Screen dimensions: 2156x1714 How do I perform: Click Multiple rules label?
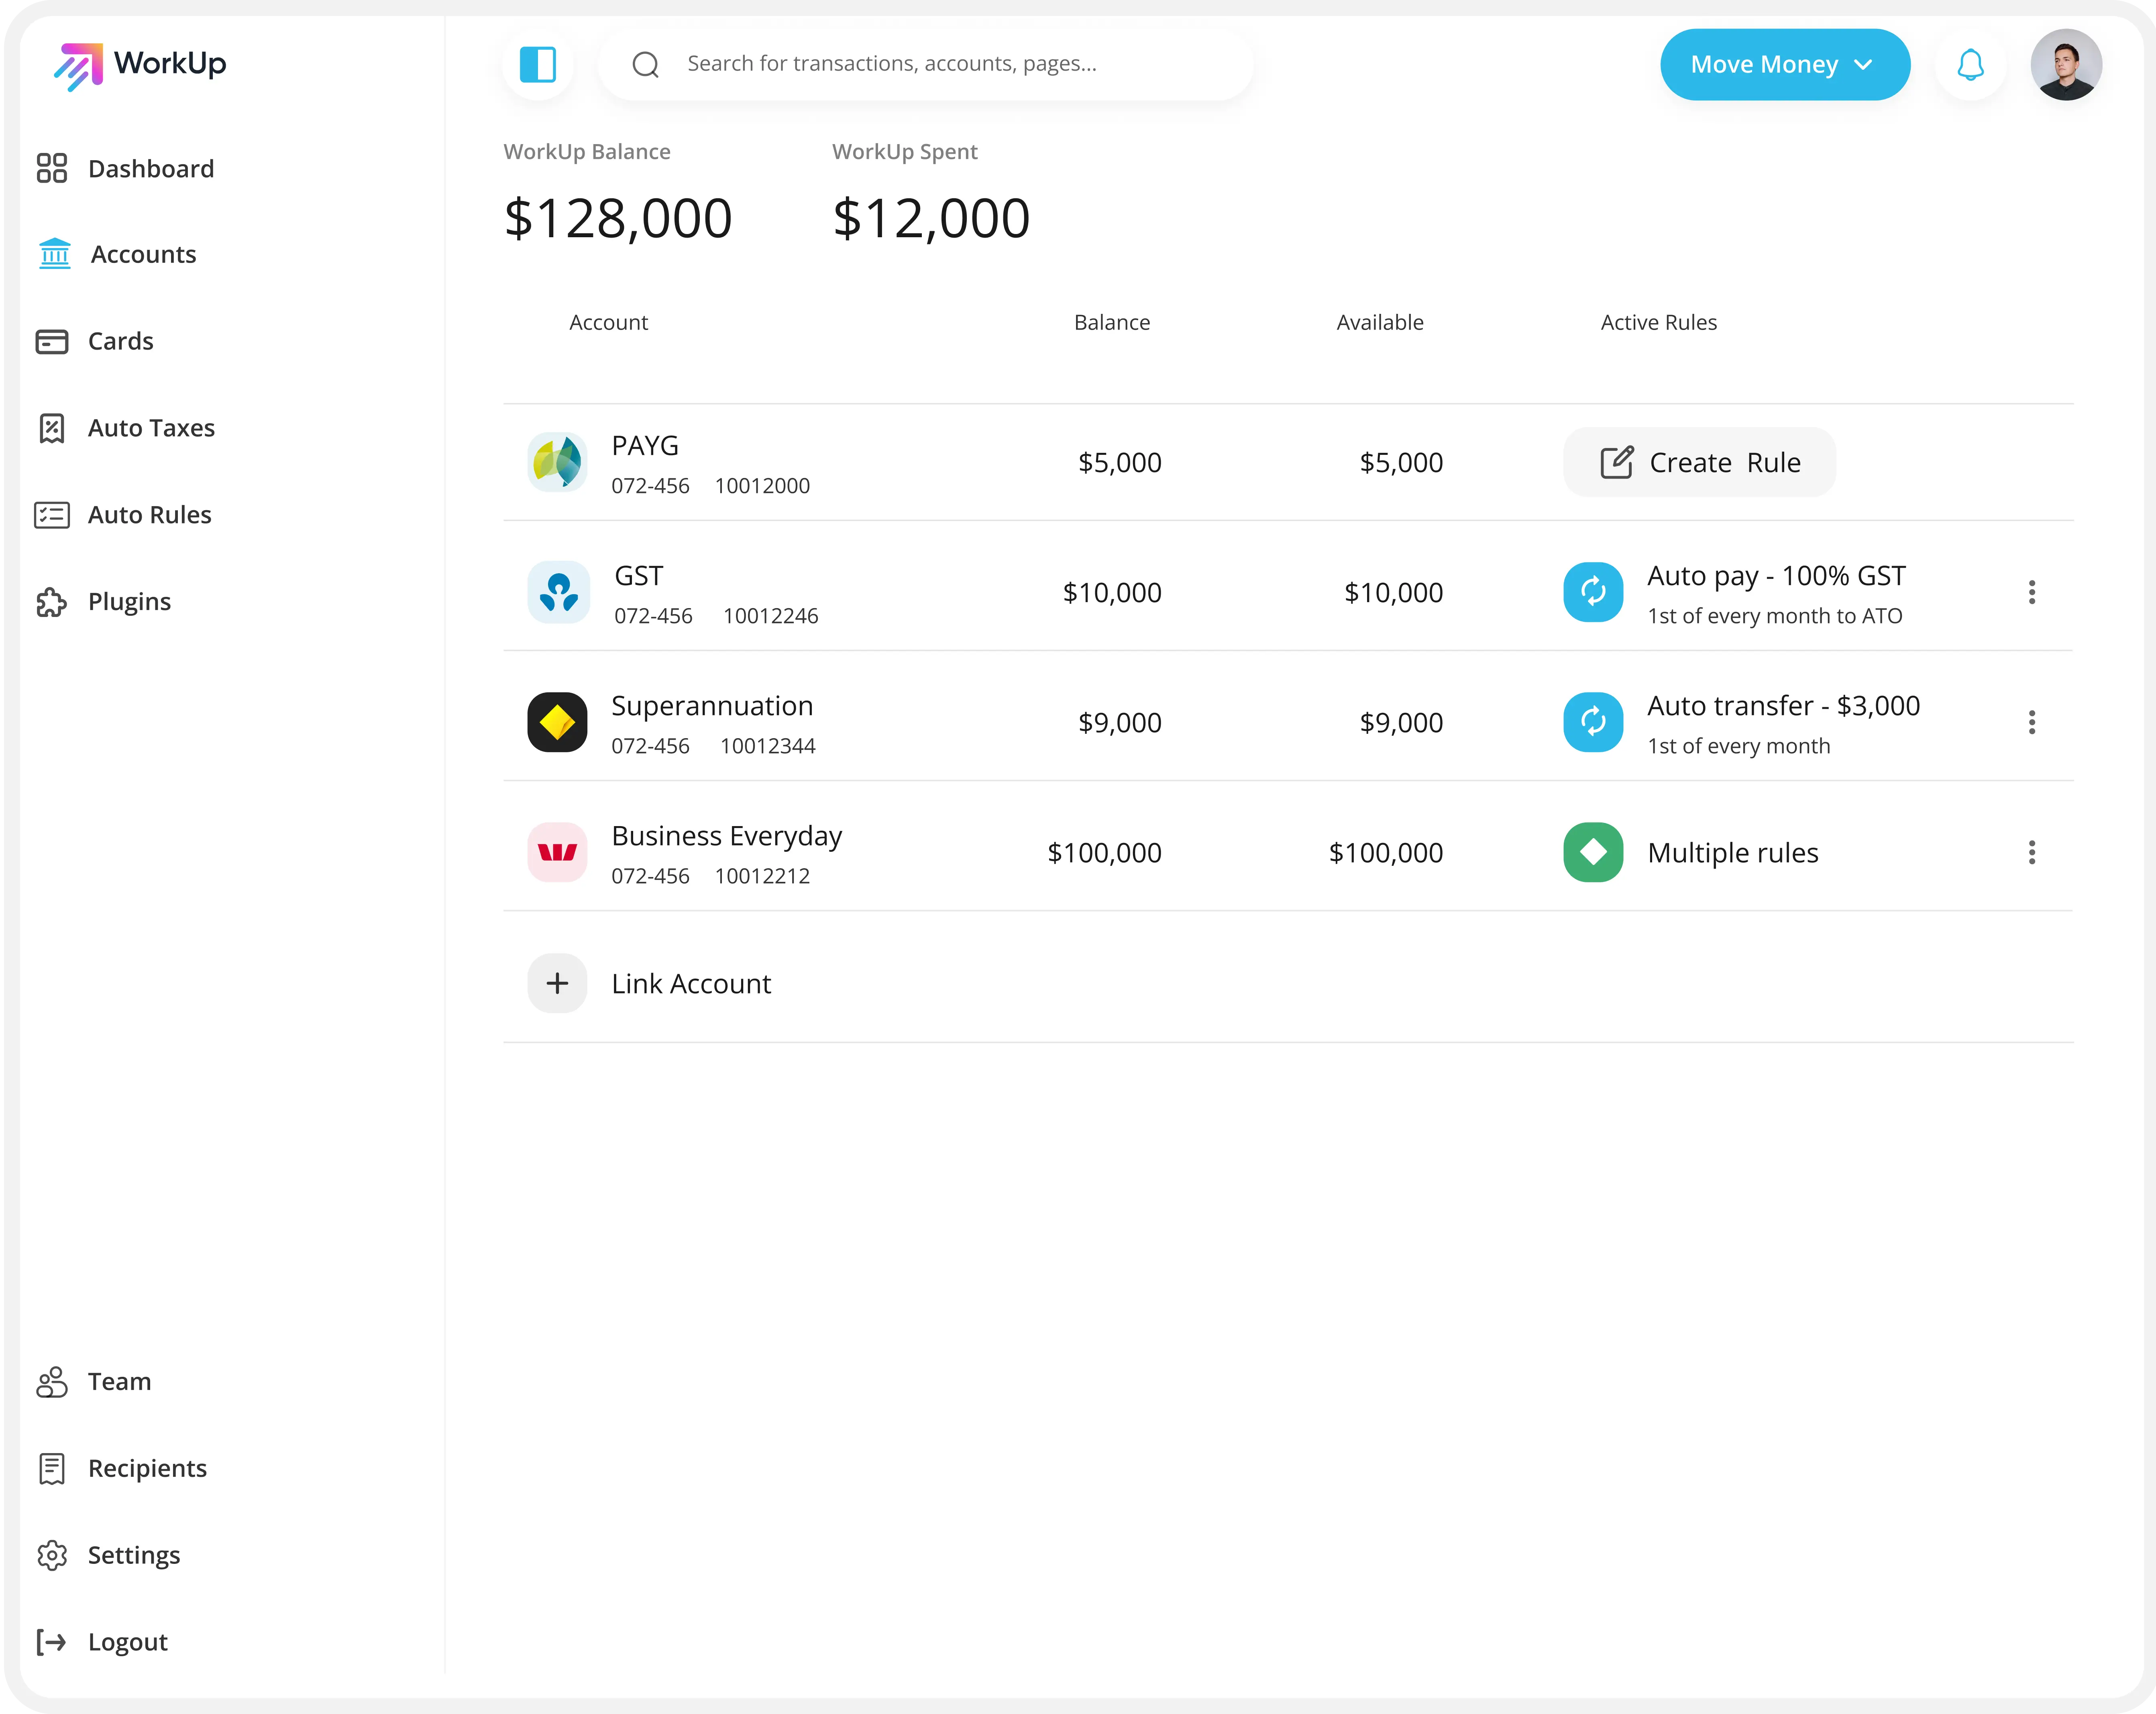pos(1733,853)
